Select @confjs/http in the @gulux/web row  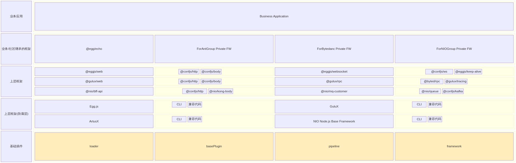(189, 81)
